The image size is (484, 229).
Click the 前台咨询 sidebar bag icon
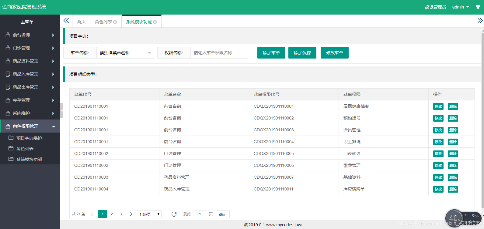pyautogui.click(x=8, y=35)
